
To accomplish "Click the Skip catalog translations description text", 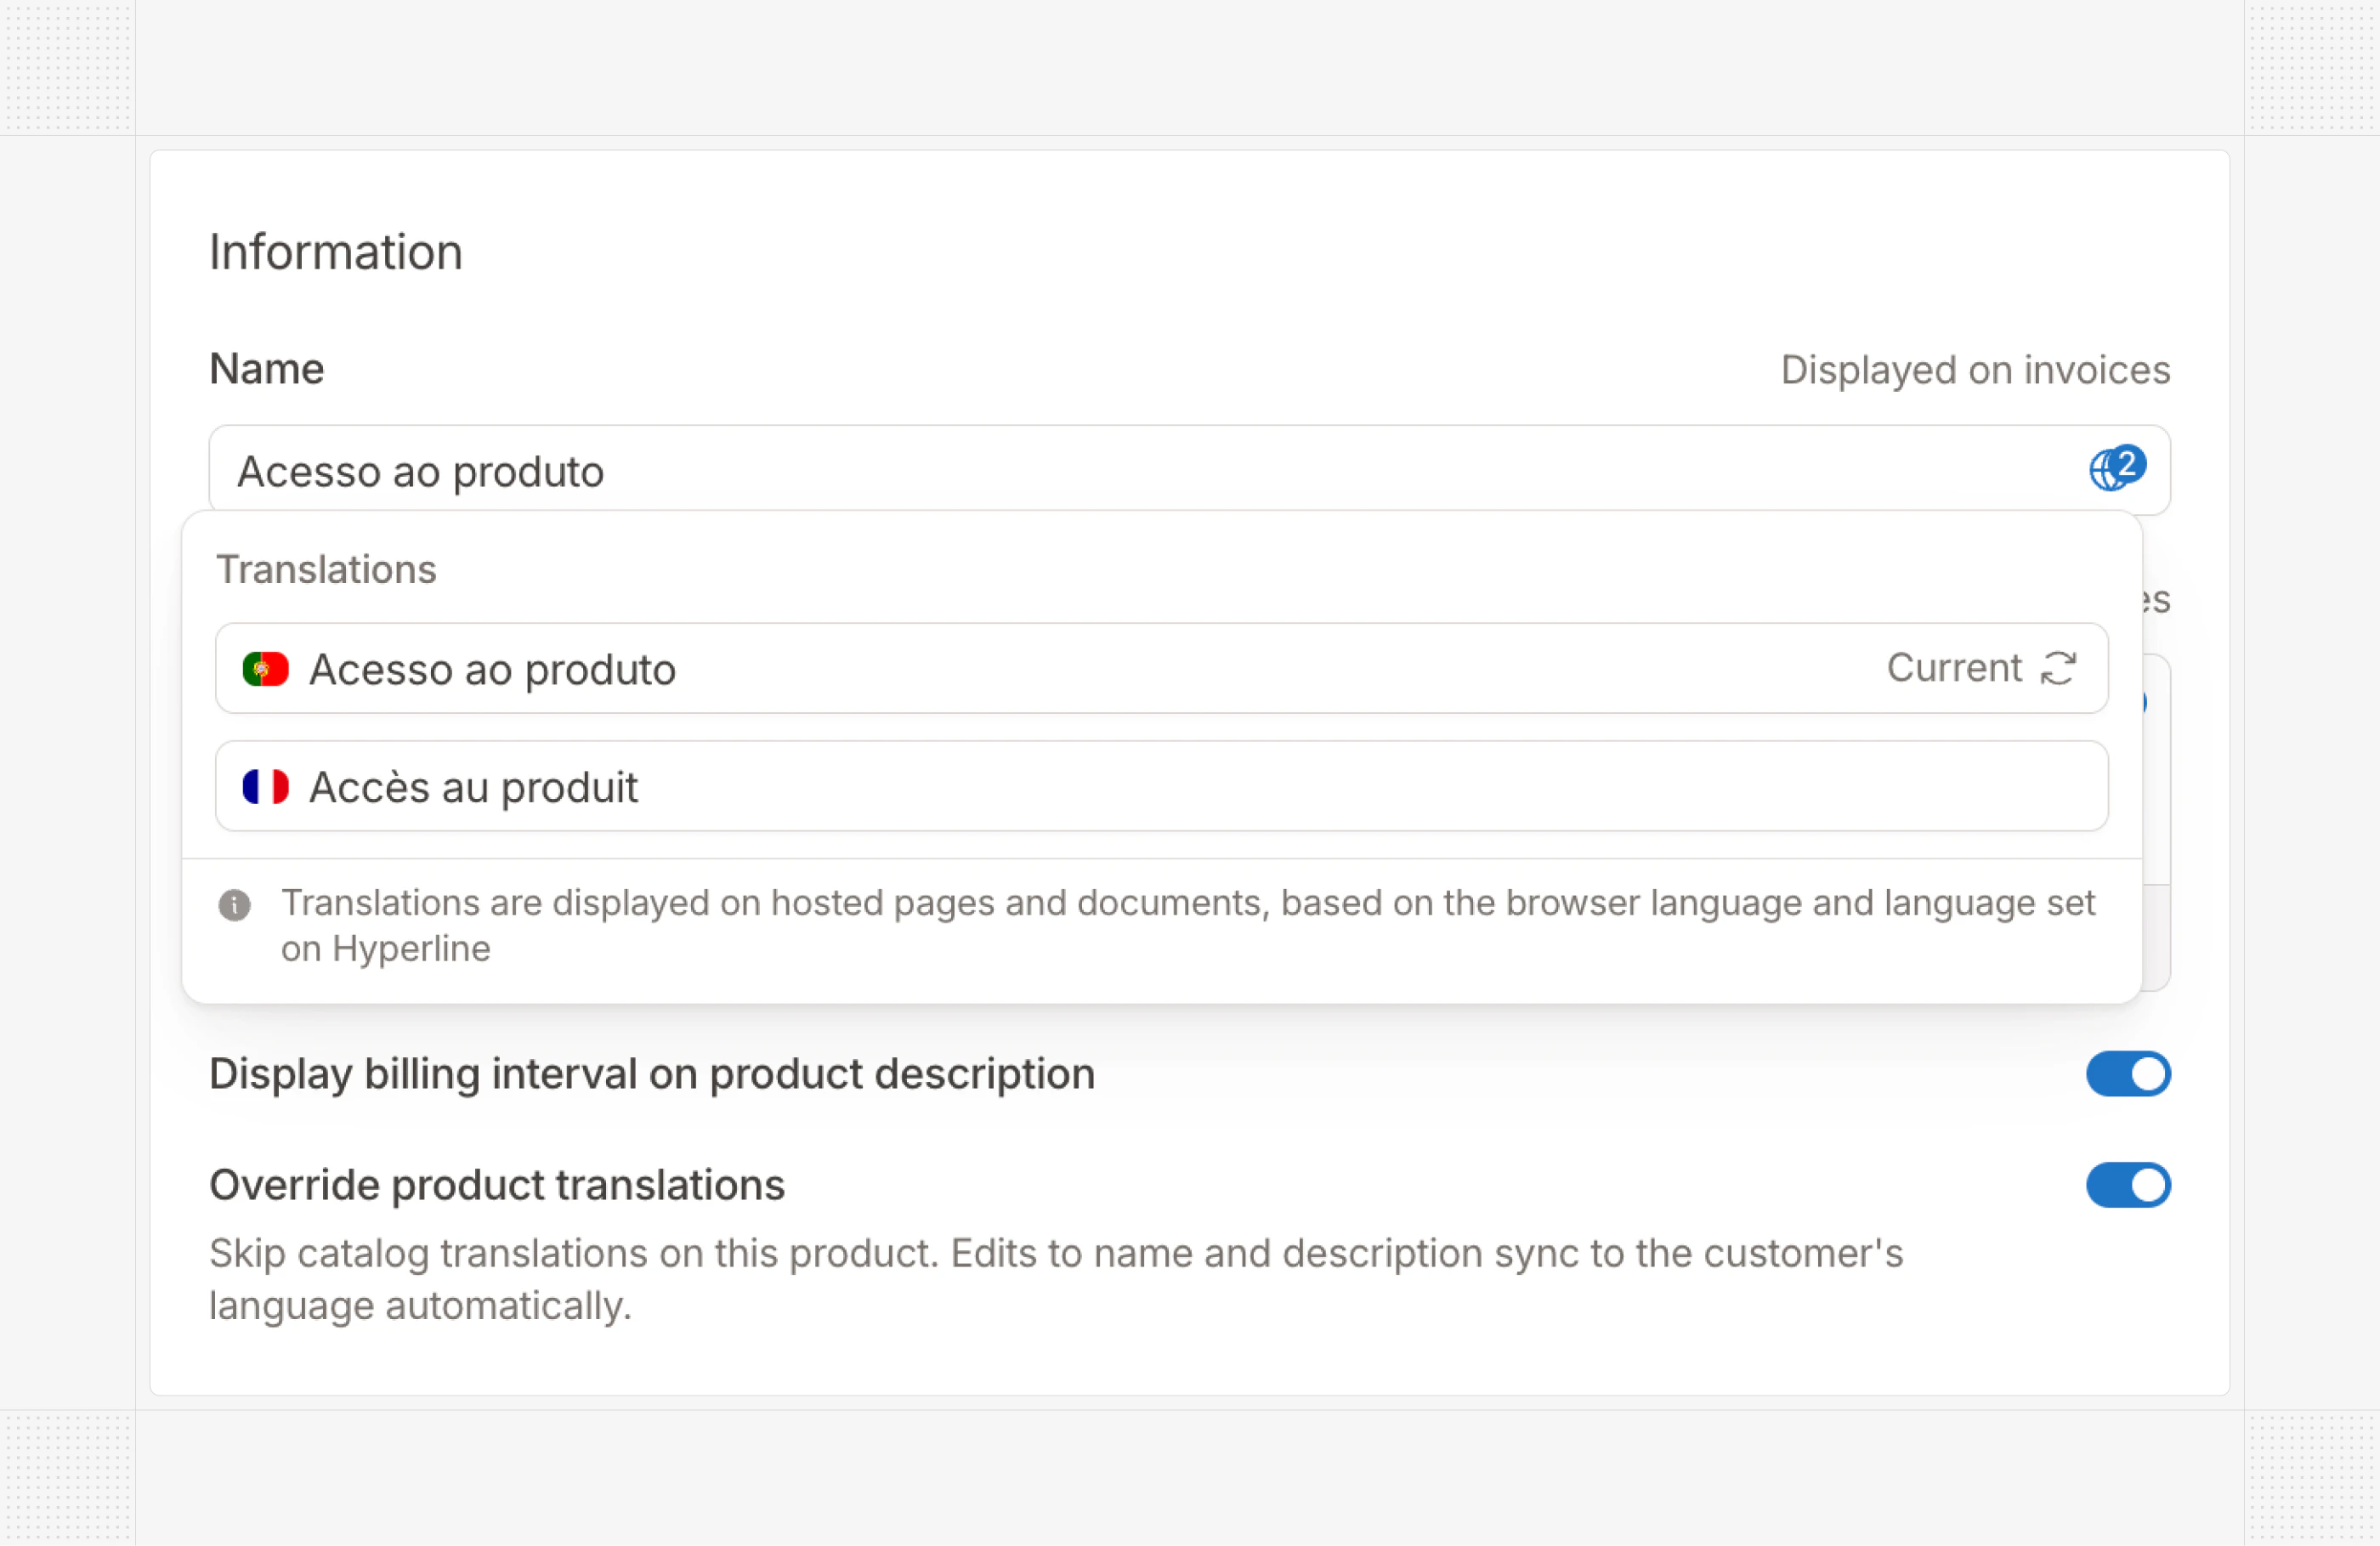I will [x=1055, y=1279].
